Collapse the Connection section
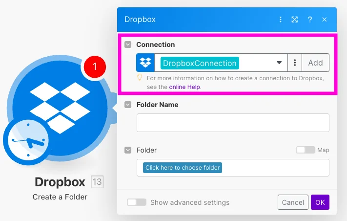Viewport: 347px width, 221px height. (x=128, y=44)
